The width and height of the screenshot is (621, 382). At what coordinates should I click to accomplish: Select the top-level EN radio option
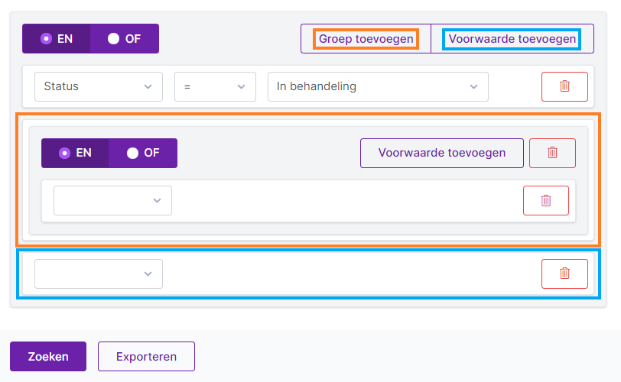pos(57,39)
